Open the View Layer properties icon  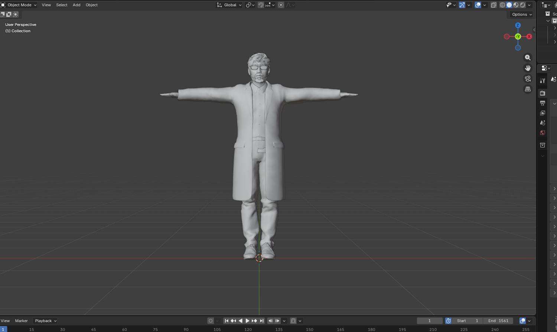[543, 113]
